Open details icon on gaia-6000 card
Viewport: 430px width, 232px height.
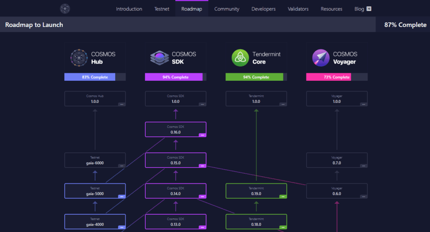[x=121, y=166]
